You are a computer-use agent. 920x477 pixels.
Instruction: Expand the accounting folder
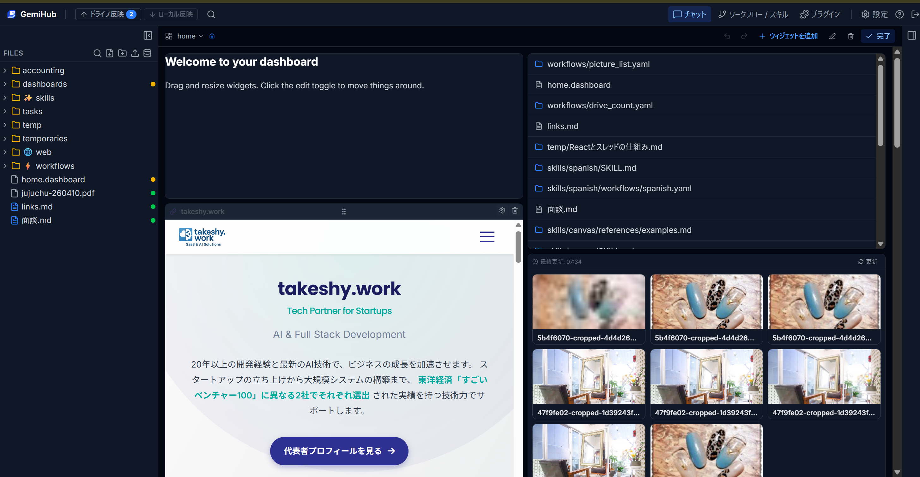pos(5,71)
